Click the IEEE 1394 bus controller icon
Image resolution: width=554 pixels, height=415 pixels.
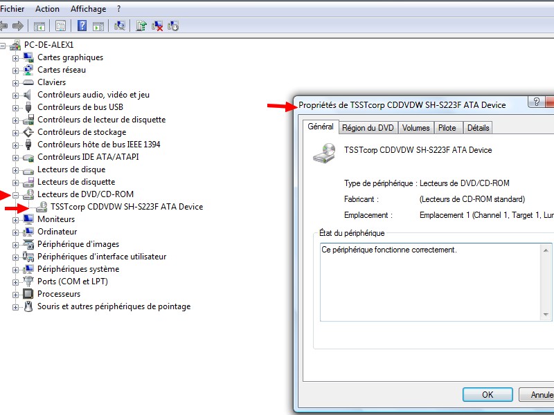[x=28, y=145]
